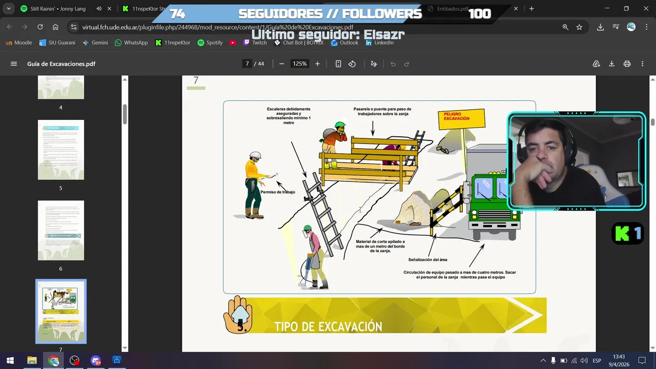Click the PDF redo arrow
656x369 pixels.
click(407, 64)
